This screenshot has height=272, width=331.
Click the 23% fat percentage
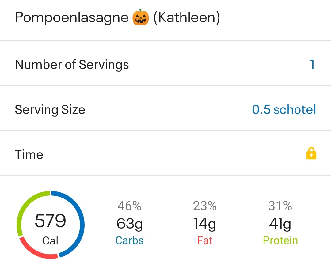click(x=205, y=206)
